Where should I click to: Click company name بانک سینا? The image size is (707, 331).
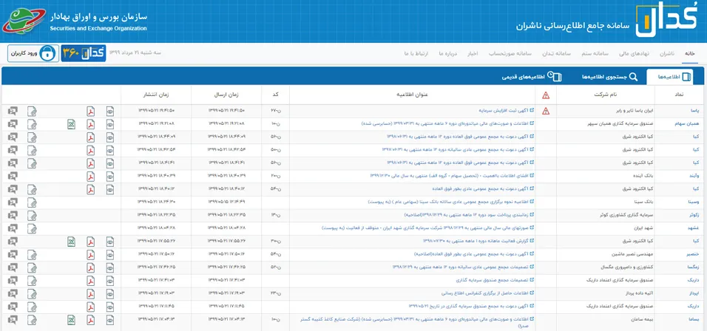(x=643, y=202)
